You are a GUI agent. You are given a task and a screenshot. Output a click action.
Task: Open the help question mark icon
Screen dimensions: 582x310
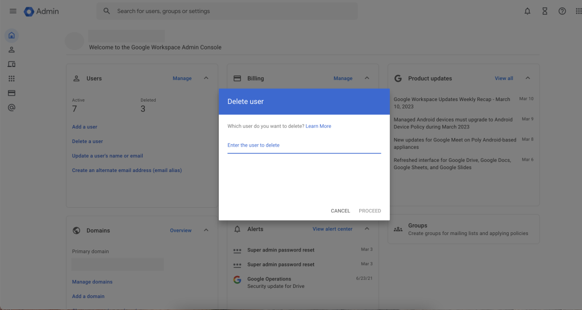click(562, 11)
